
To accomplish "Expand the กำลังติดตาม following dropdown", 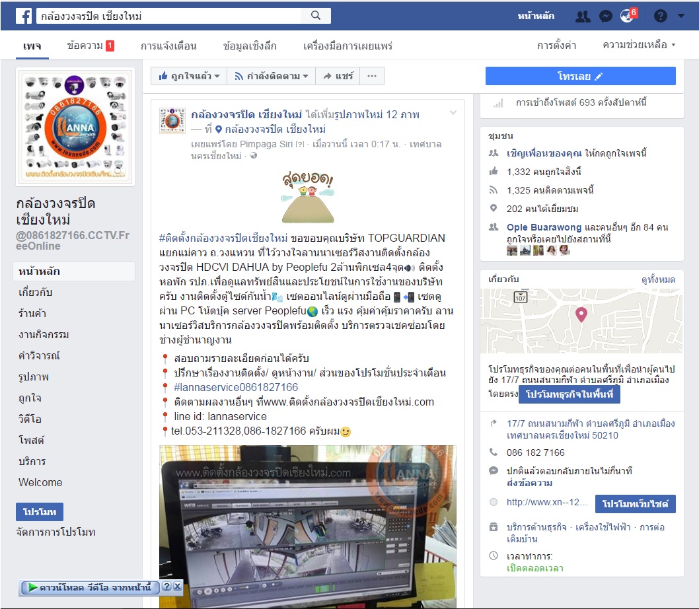I will click(x=271, y=76).
